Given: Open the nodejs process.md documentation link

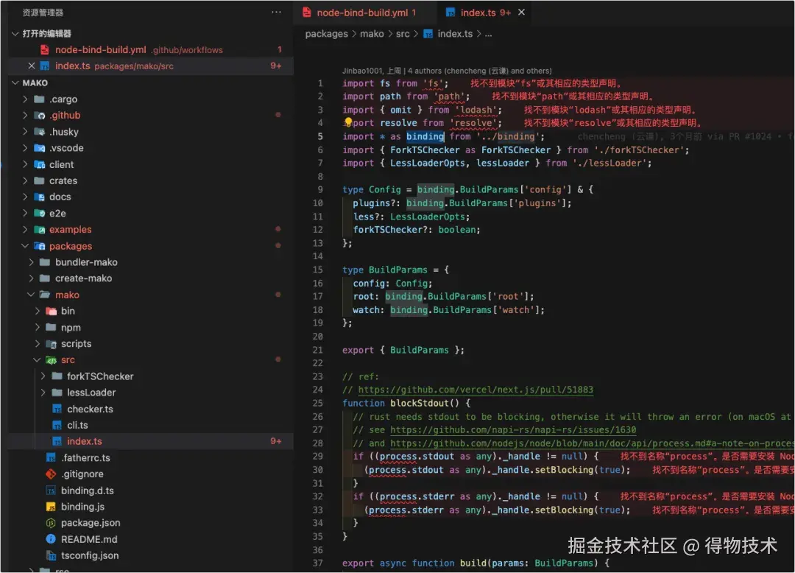Looking at the screenshot, I should (x=592, y=443).
